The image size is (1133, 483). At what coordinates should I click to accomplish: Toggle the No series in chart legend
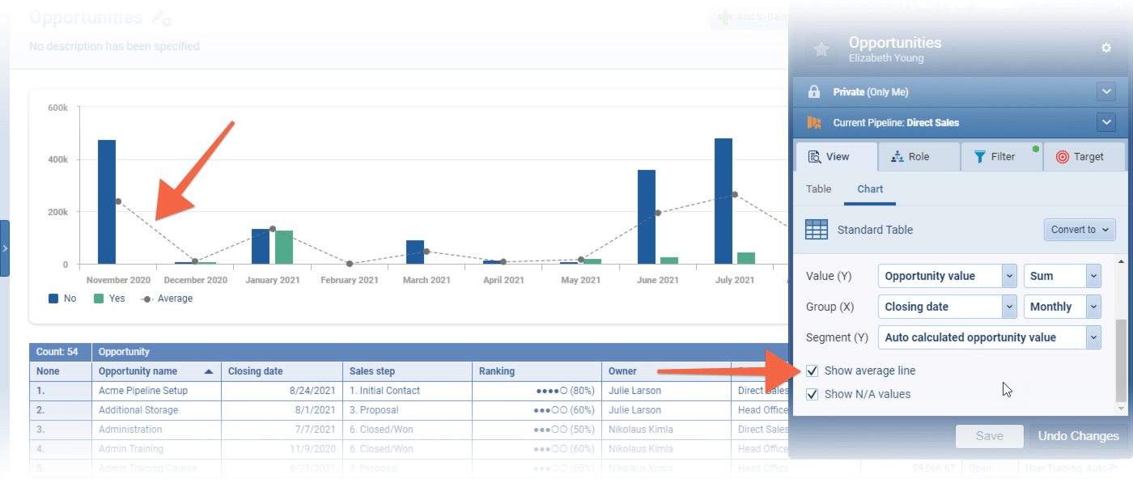54,299
